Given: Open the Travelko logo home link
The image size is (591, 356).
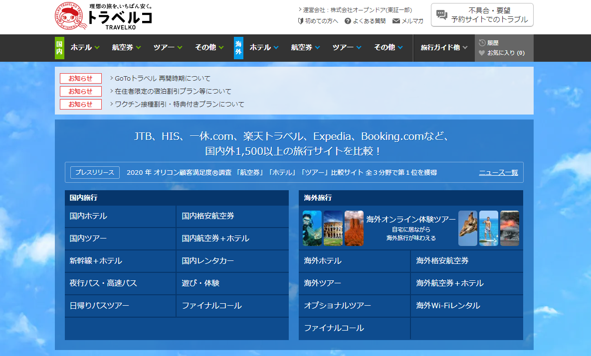Looking at the screenshot, I should pos(104,16).
